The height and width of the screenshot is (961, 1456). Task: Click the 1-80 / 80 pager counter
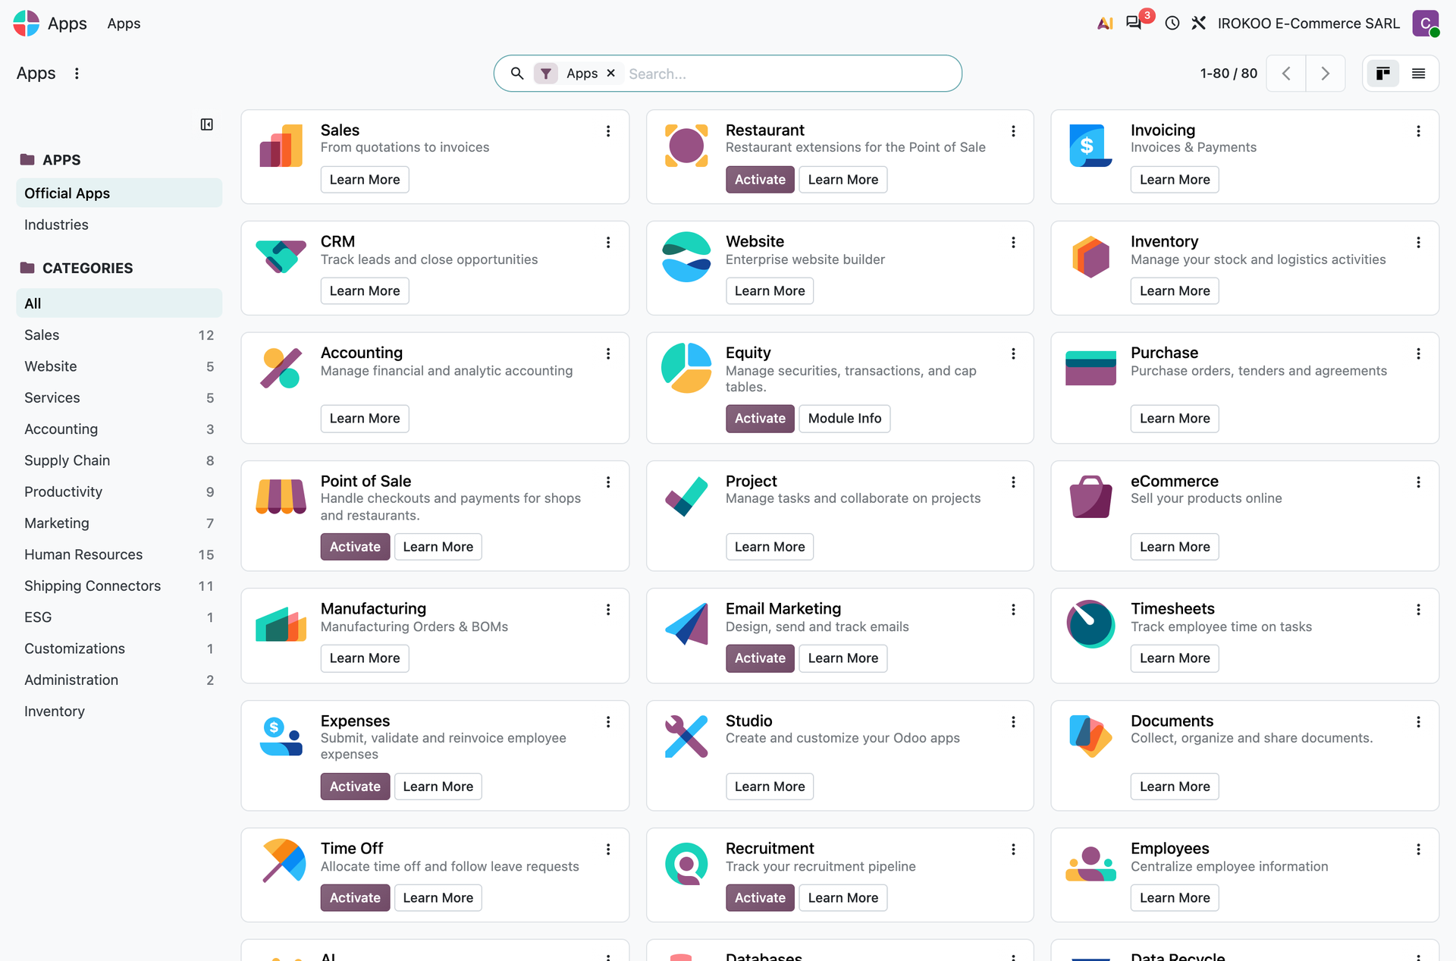point(1228,74)
